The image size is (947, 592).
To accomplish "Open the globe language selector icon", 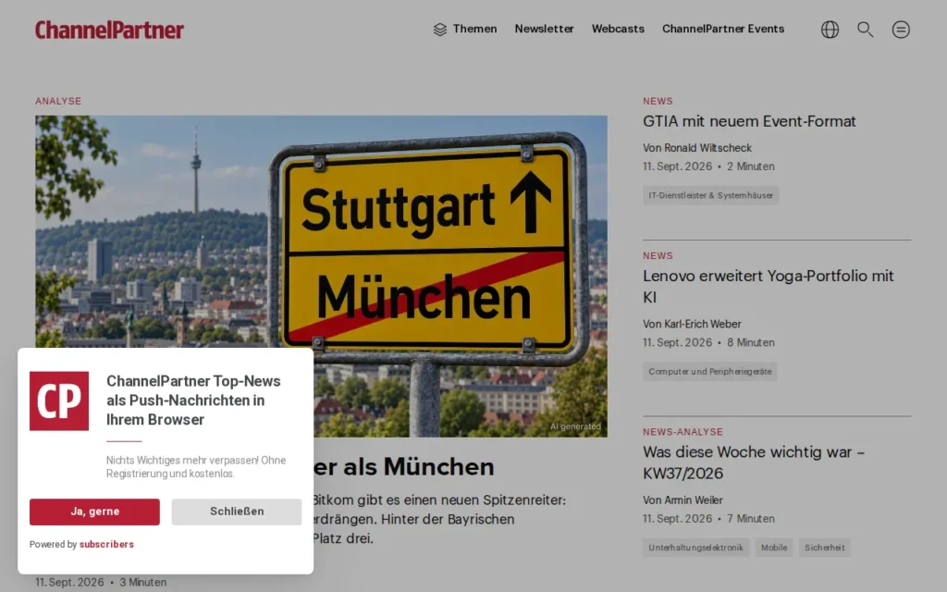I will coord(830,29).
